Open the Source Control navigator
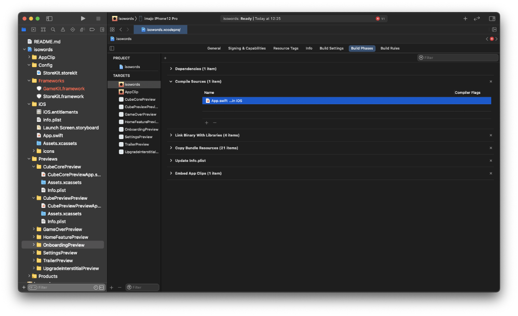Screen dimensions: 518x316 point(33,30)
